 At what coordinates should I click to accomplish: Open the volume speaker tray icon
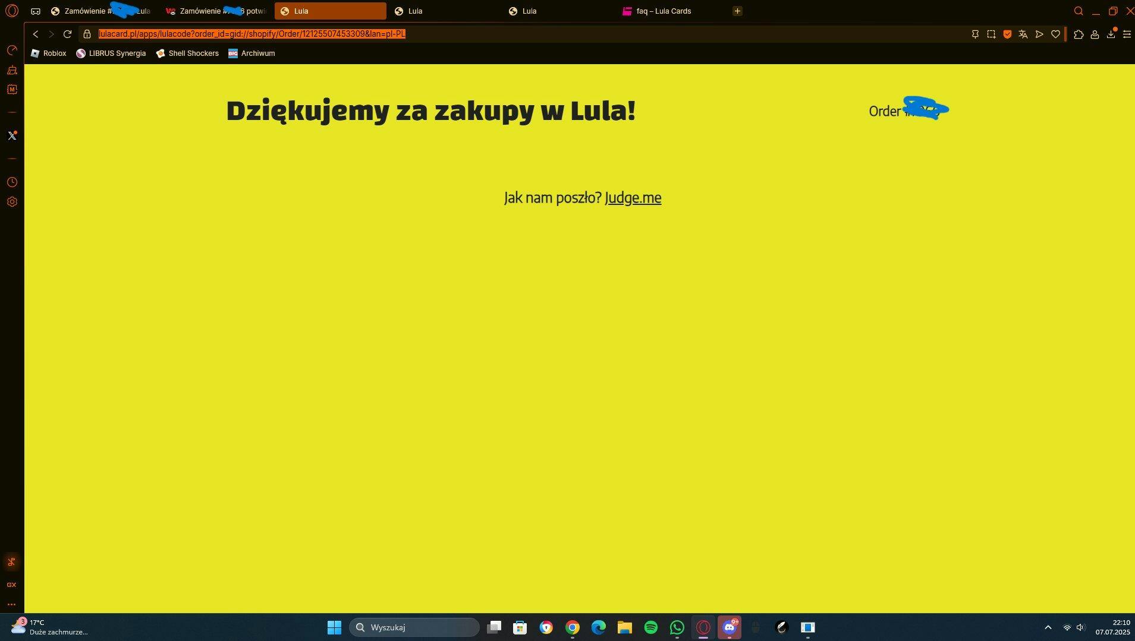tap(1081, 627)
